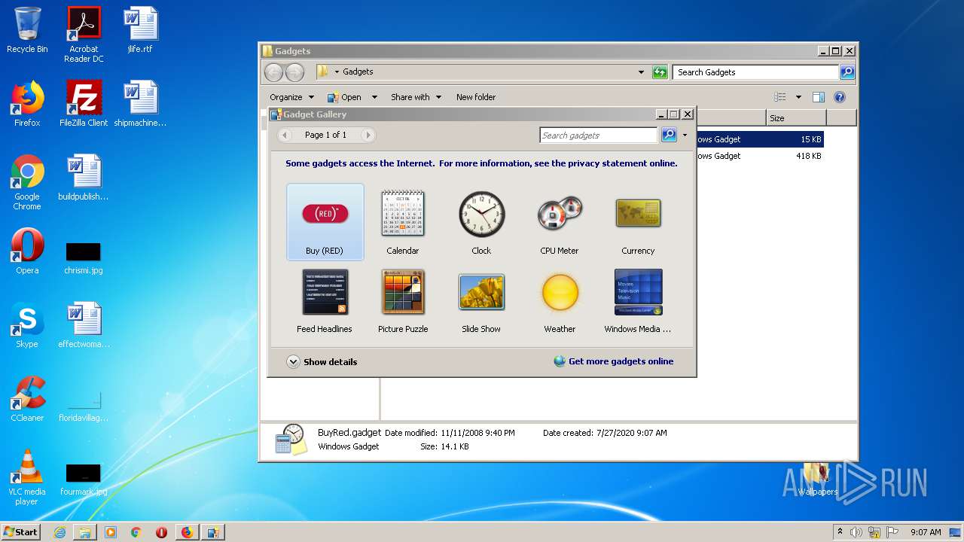This screenshot has height=542, width=964.
Task: Open chrismi.jpg desktop file
Action: pos(84,258)
